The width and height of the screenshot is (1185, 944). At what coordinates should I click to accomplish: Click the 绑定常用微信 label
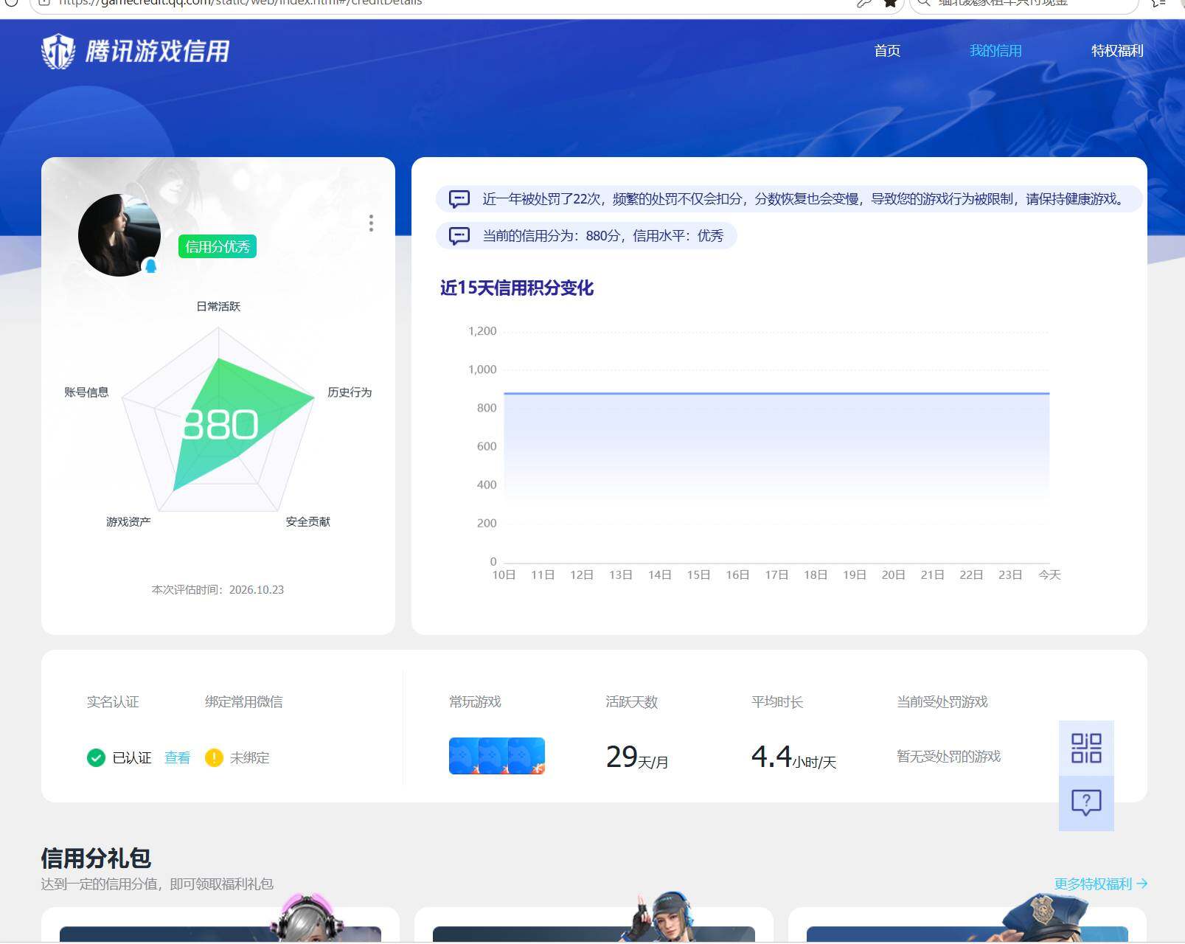[243, 701]
